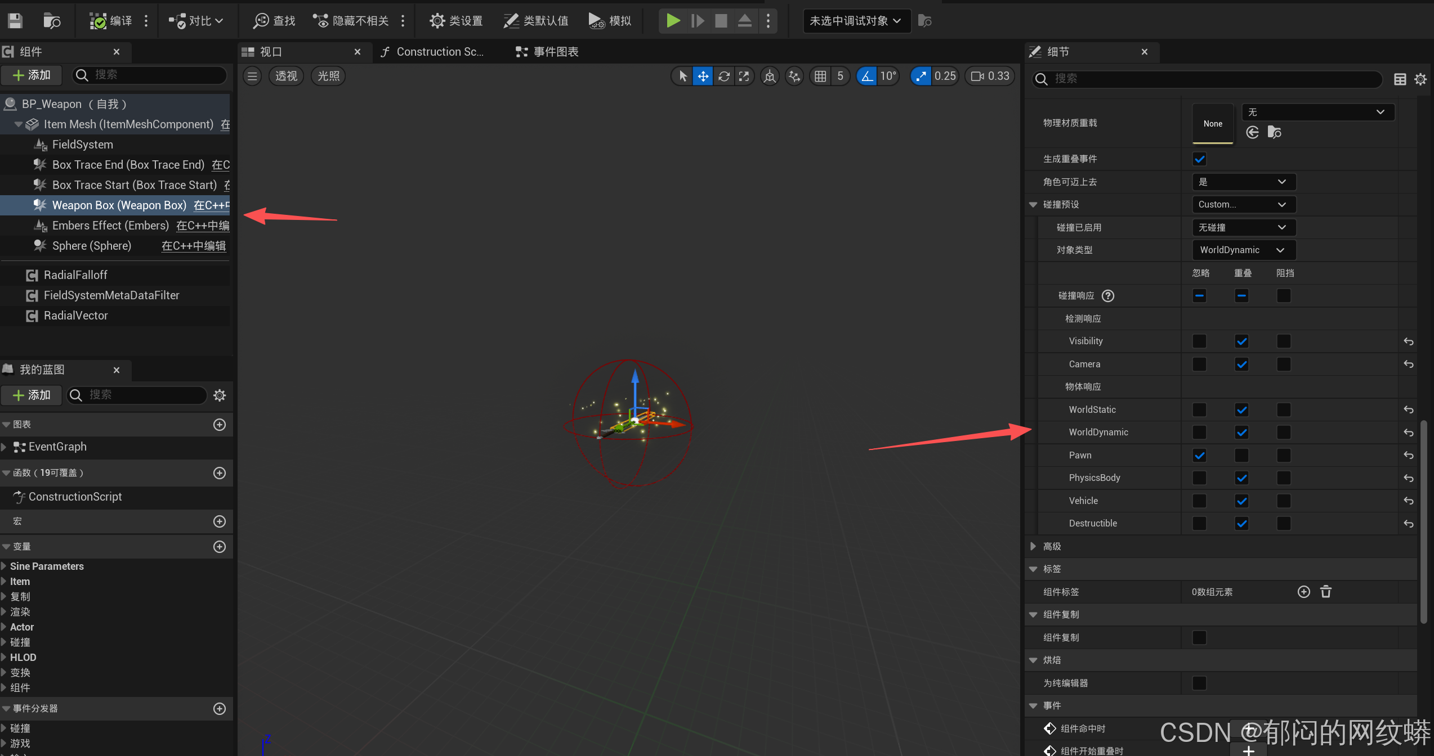Toggle grid snapping icon in viewport
Image resolution: width=1434 pixels, height=756 pixels.
(x=820, y=76)
